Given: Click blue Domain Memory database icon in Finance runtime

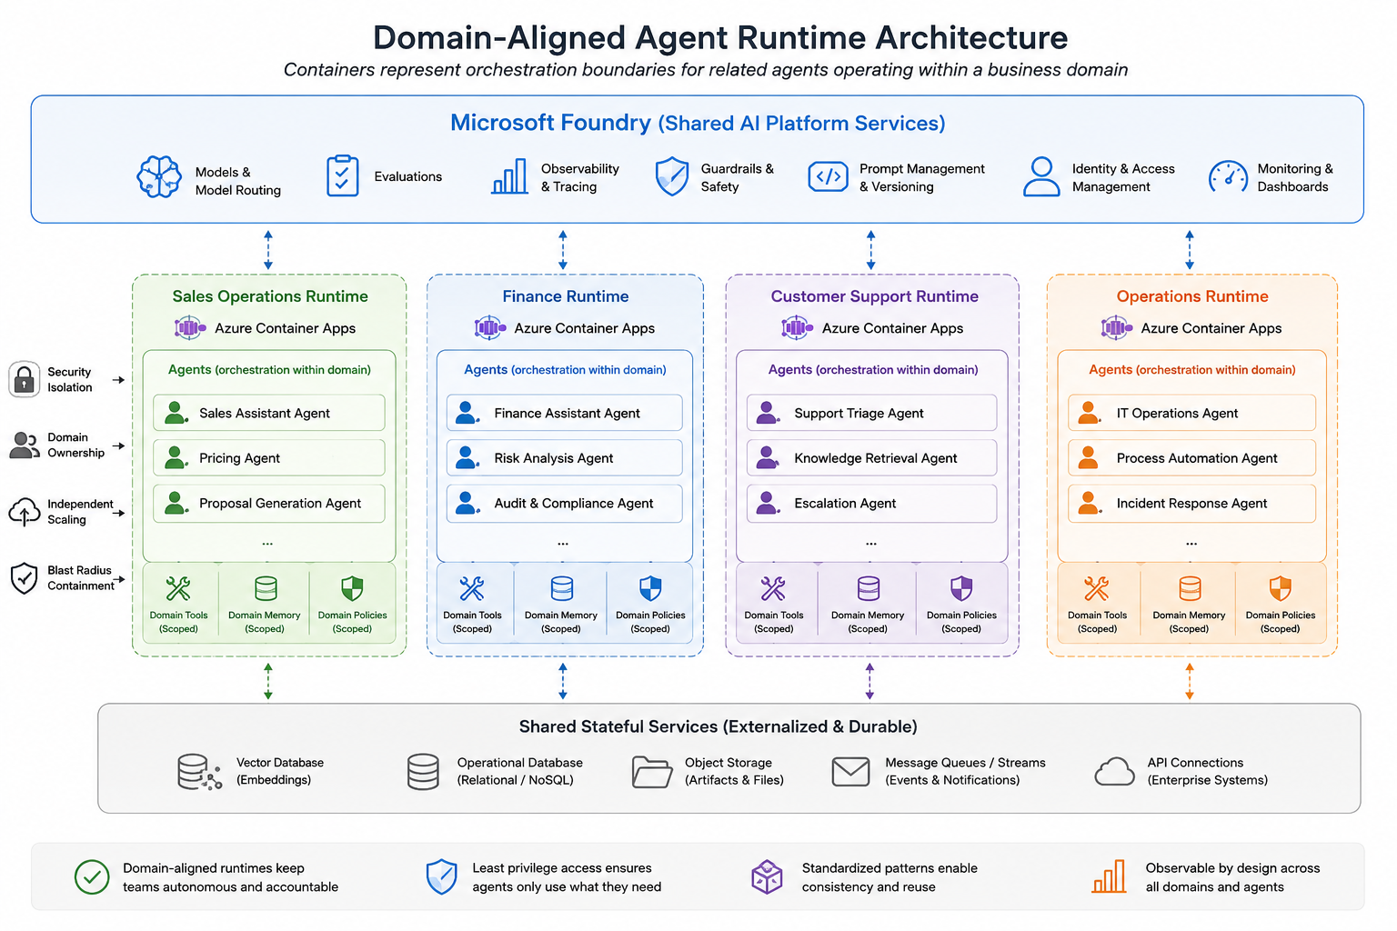Looking at the screenshot, I should pyautogui.click(x=562, y=589).
